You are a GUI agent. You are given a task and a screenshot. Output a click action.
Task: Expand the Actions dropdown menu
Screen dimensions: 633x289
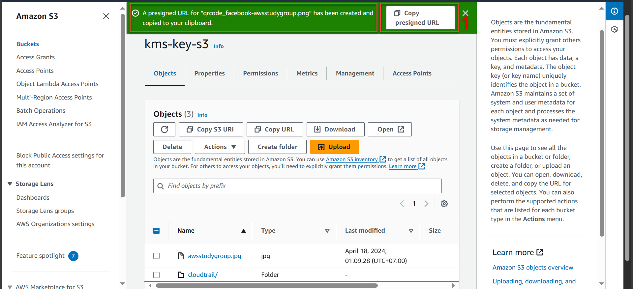point(220,147)
